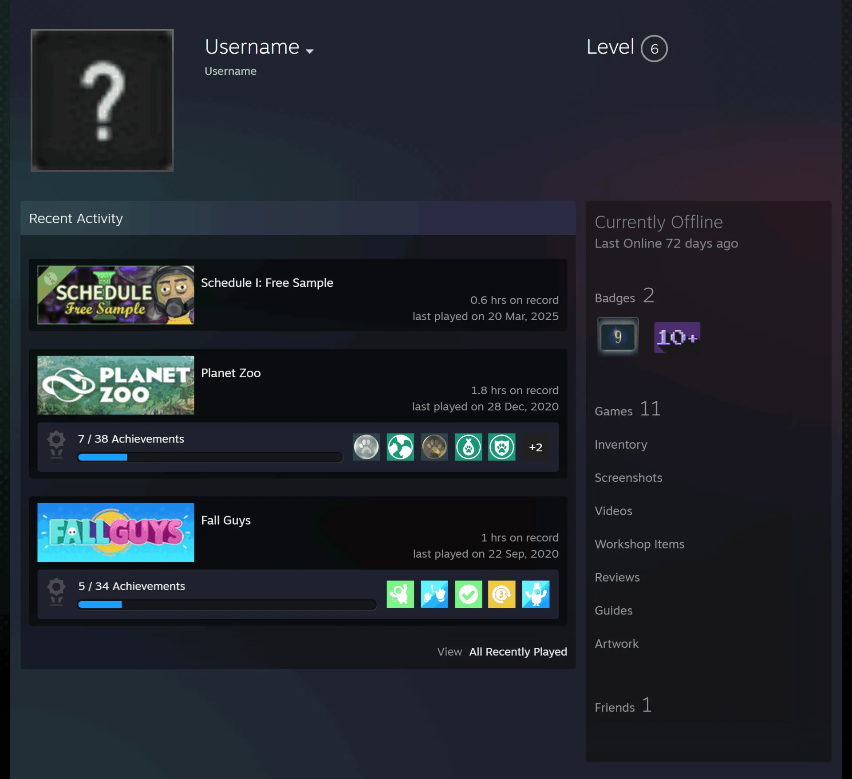Click the Planet Zoo achievements trophy icon
This screenshot has width=852, height=779.
(x=56, y=445)
